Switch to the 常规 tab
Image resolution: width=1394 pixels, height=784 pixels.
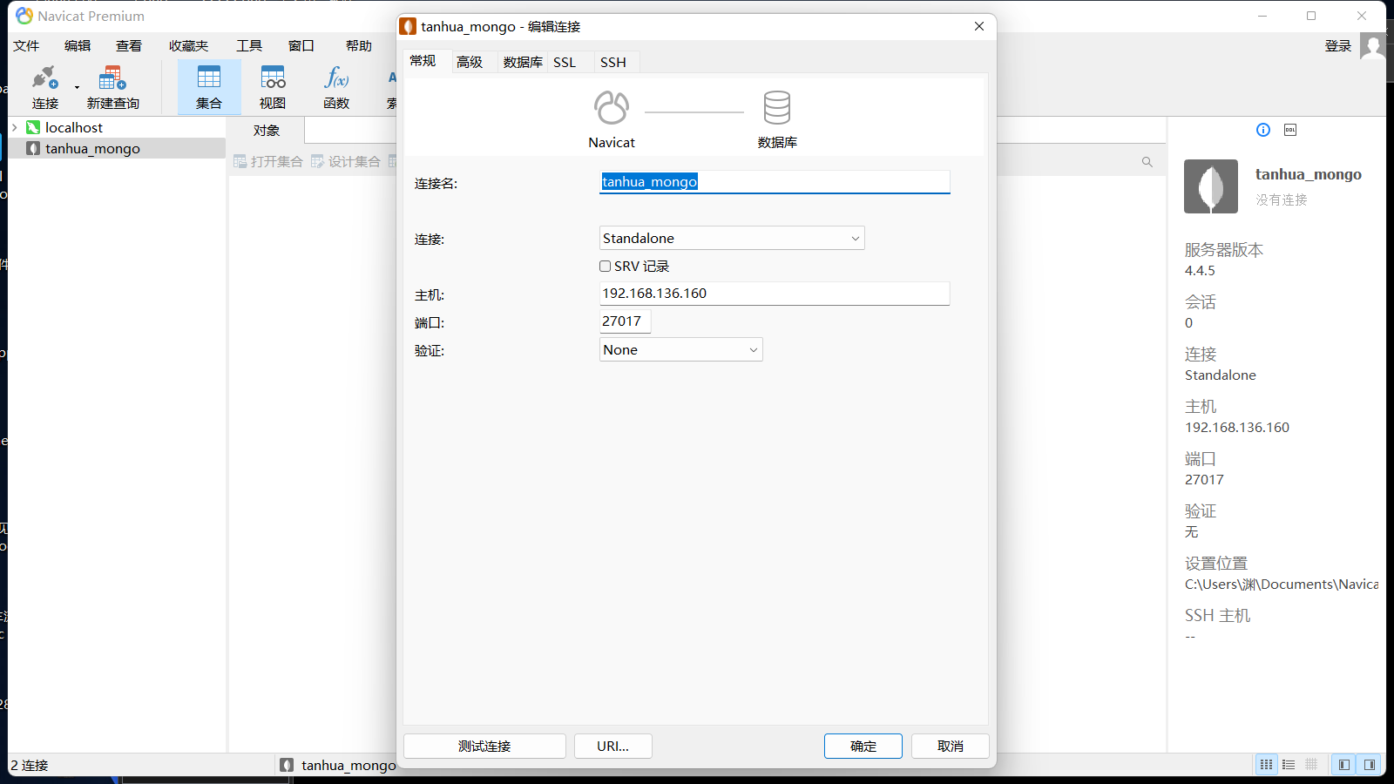tap(423, 61)
